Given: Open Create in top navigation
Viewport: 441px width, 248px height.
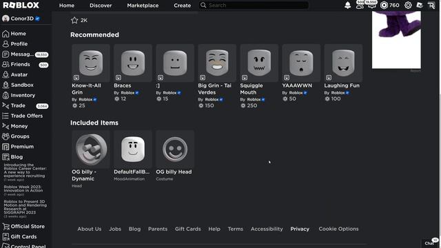Looking at the screenshot, I should 182,6.
